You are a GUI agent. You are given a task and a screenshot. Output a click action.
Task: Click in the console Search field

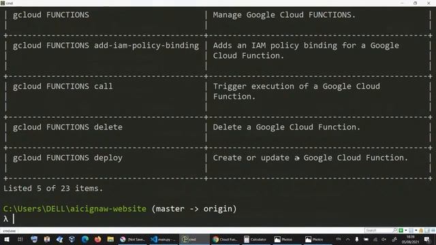pyautogui.click(x=378, y=230)
